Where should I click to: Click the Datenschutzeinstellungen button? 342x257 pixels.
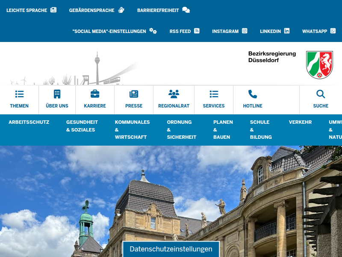[171, 249]
